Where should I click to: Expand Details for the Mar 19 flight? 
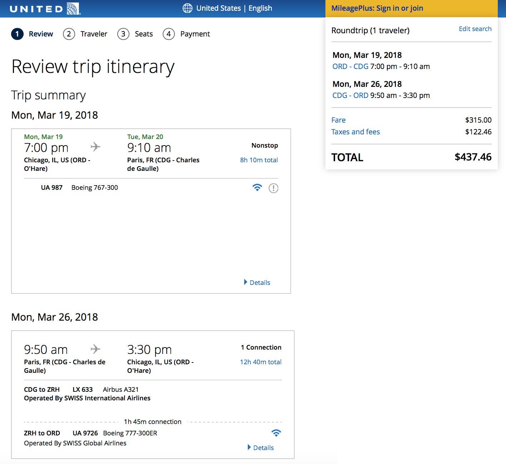point(257,282)
